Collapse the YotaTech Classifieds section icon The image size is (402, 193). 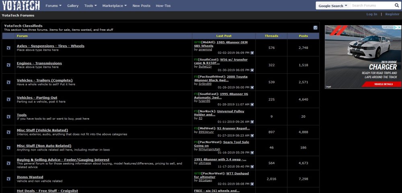315,28
